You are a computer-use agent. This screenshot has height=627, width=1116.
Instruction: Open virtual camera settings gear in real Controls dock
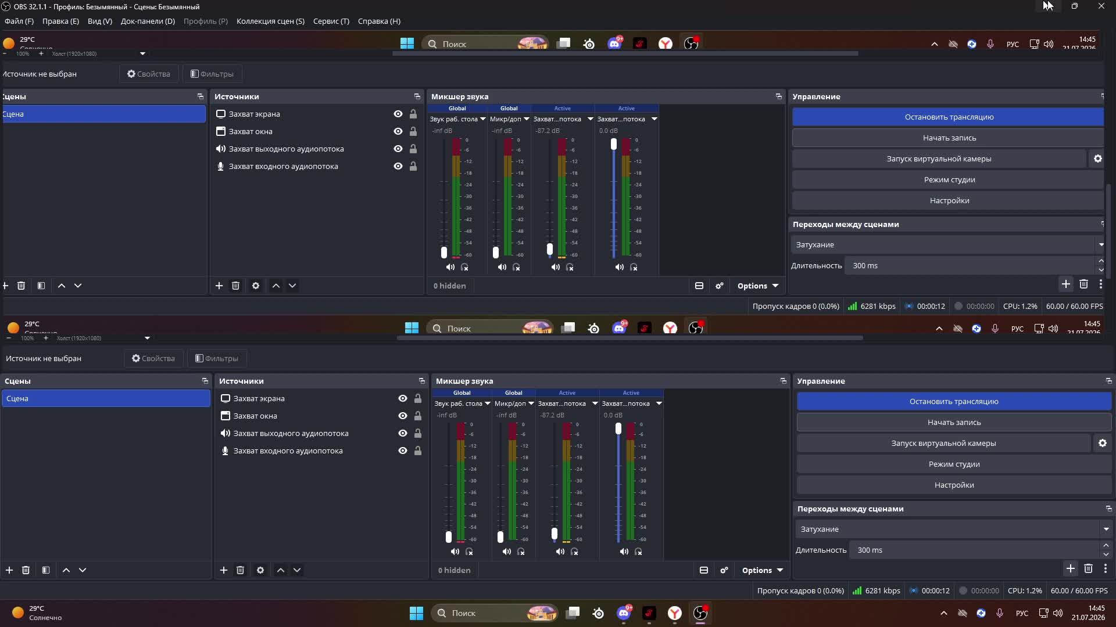coord(1103,443)
